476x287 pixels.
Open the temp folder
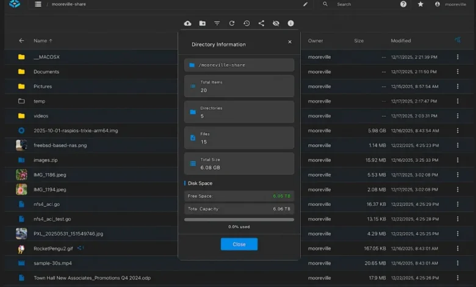(40, 101)
